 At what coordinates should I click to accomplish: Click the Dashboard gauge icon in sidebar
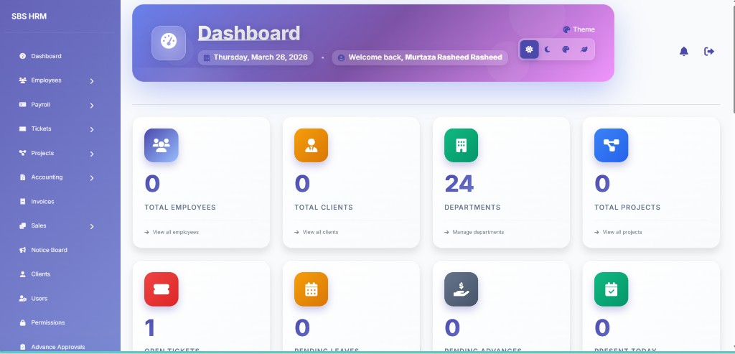pyautogui.click(x=22, y=56)
